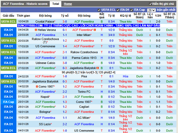This screenshot has width=178, height=133.
Task: Click the 'Tỷ số' column header
Action: (65, 16)
